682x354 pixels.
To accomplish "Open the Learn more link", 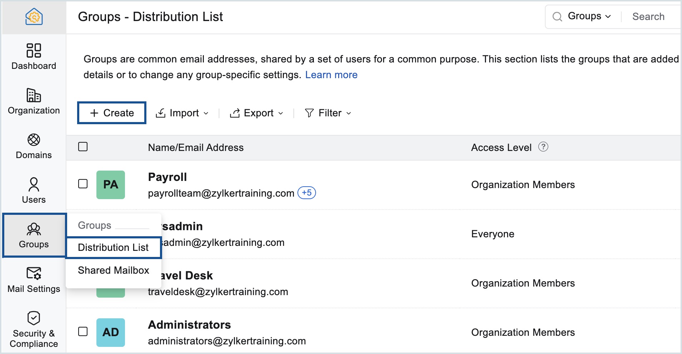I will (331, 75).
